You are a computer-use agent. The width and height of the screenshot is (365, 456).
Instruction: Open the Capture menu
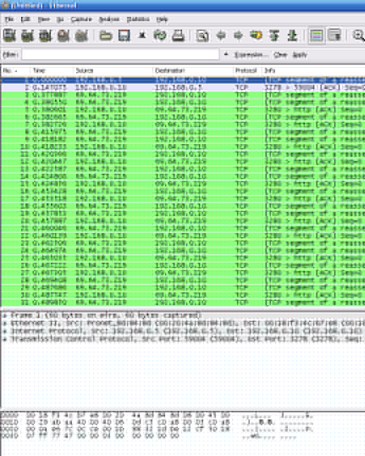pos(81,19)
